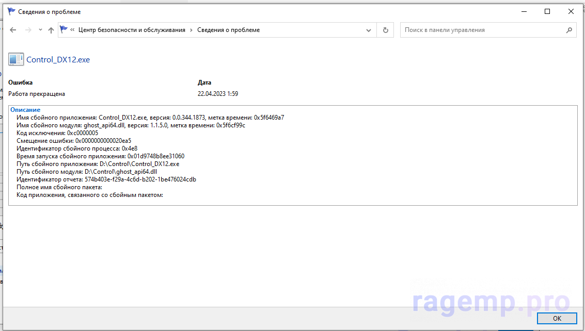585x331 pixels.
Task: Close the "Сведения о проблеме" window
Action: tap(571, 11)
